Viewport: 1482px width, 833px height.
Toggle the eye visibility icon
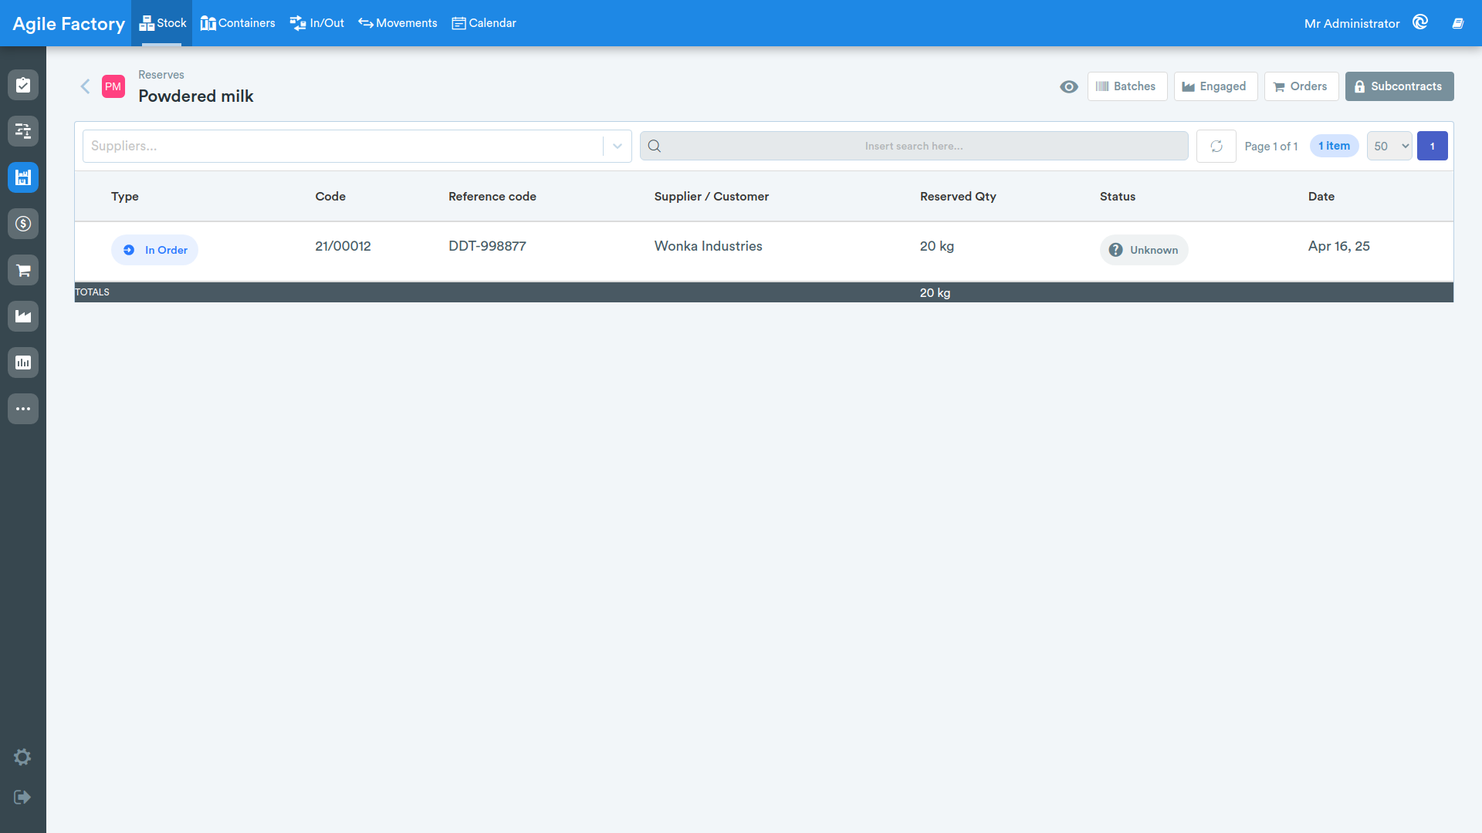[x=1069, y=86]
